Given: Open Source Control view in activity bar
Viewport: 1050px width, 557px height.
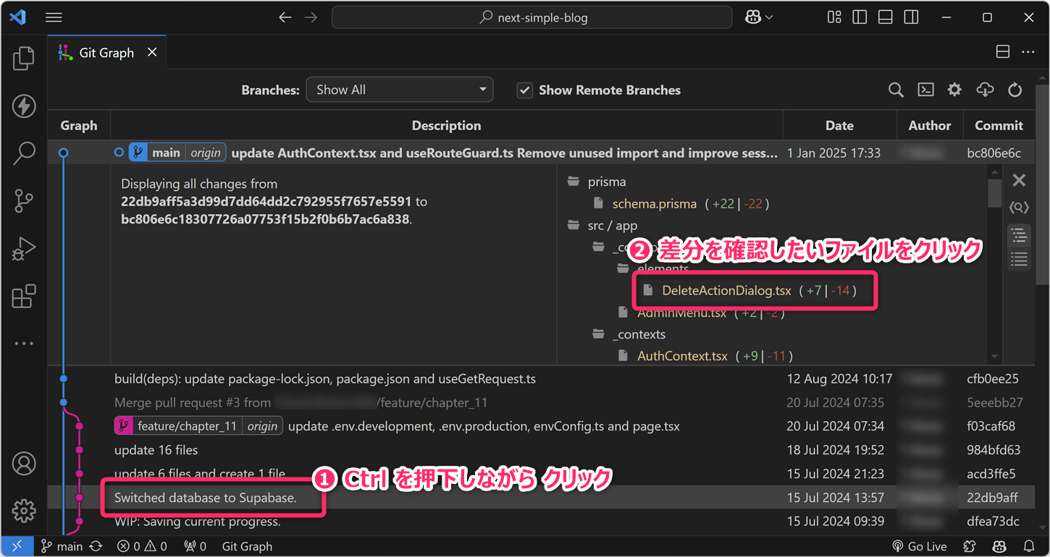Looking at the screenshot, I should click(x=24, y=202).
